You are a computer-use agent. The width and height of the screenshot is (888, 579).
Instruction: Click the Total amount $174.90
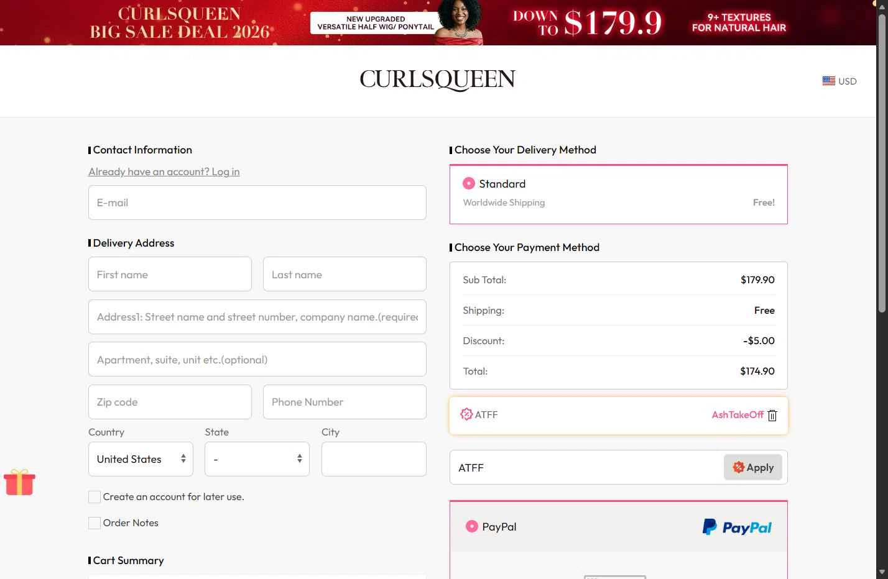tap(757, 371)
